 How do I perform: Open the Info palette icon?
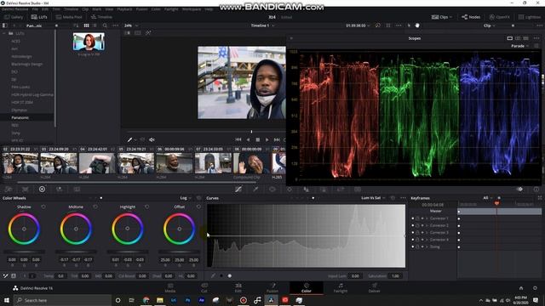[536, 190]
